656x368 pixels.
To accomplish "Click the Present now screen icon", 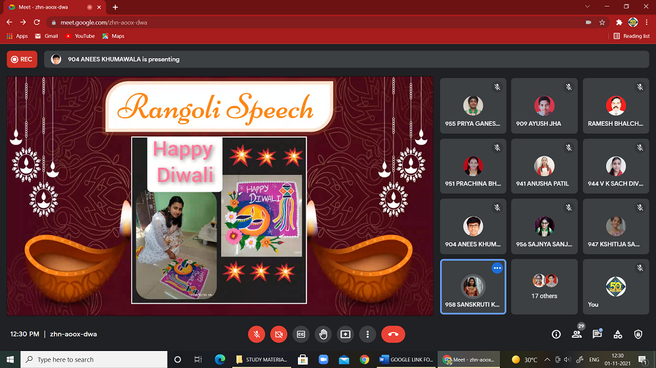I will coord(345,334).
